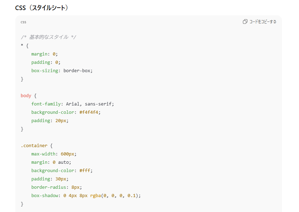Click the copy code icon

tap(245, 22)
